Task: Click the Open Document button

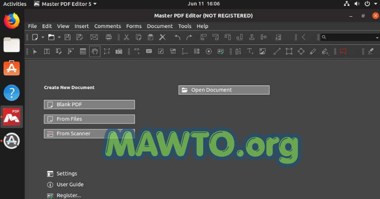Action: (x=224, y=90)
